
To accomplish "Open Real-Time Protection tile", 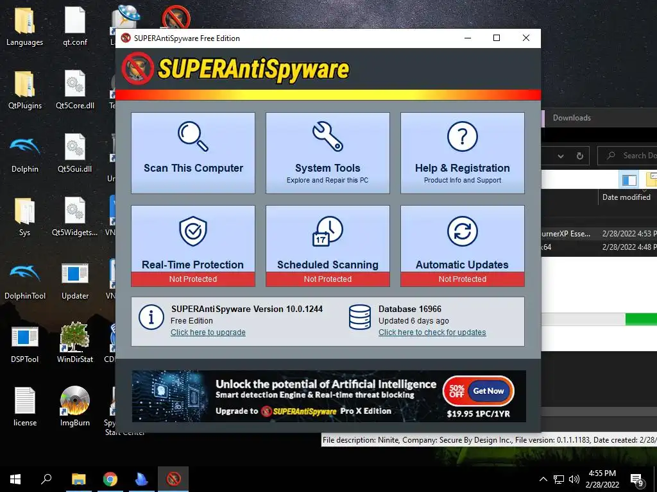I will tap(192, 245).
